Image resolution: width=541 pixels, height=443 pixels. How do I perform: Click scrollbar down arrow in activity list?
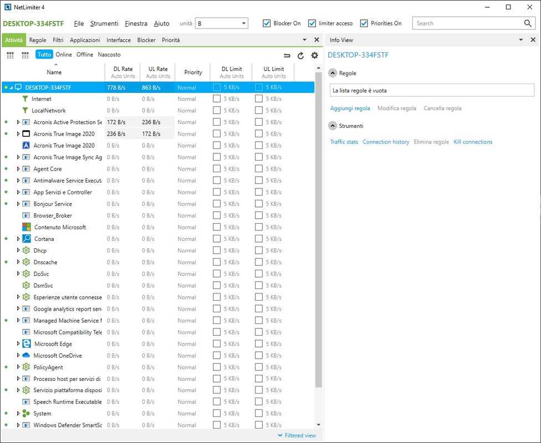319,425
